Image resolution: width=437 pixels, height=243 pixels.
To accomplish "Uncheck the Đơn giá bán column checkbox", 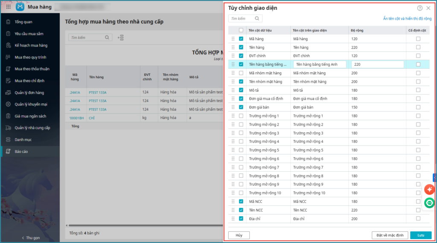I will click(241, 107).
